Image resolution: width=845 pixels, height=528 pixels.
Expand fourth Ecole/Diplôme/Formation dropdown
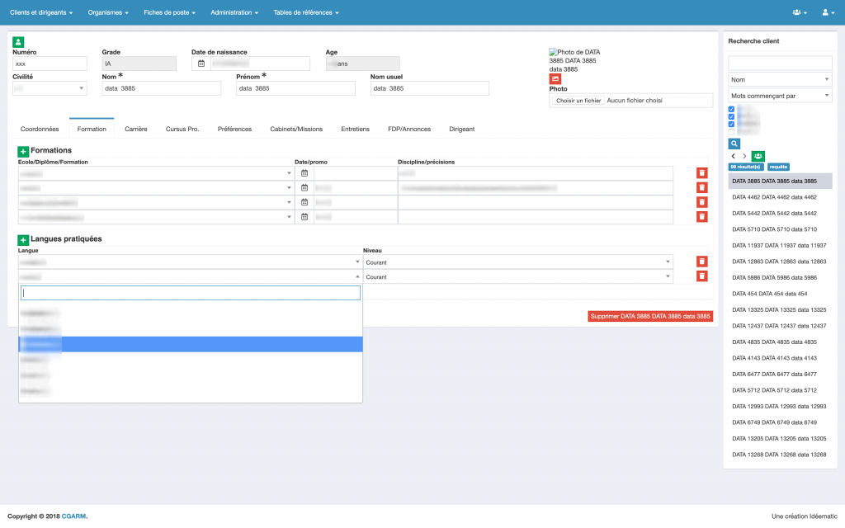(x=156, y=217)
